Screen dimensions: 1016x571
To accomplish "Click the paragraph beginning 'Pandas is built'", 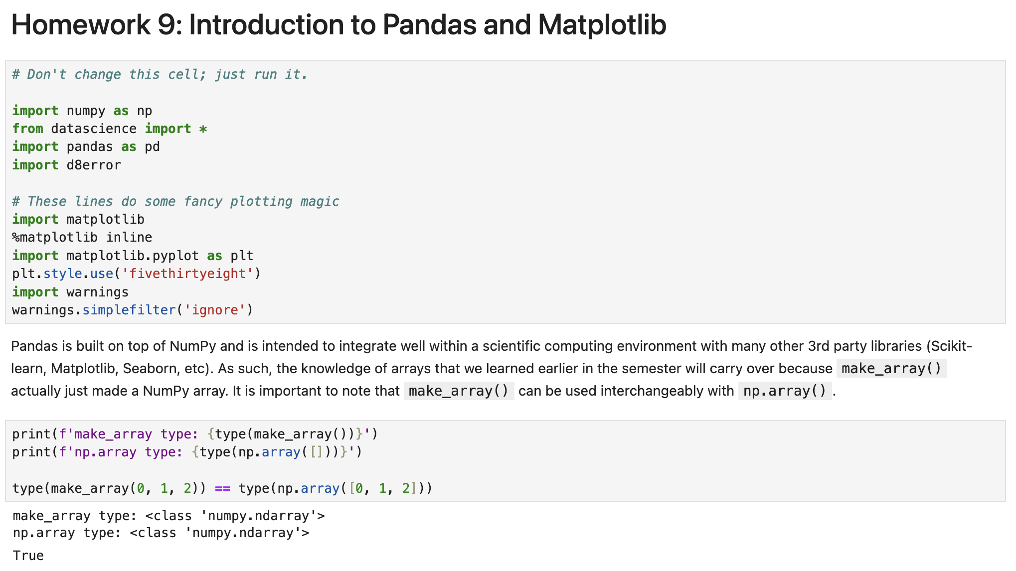I will (x=492, y=368).
